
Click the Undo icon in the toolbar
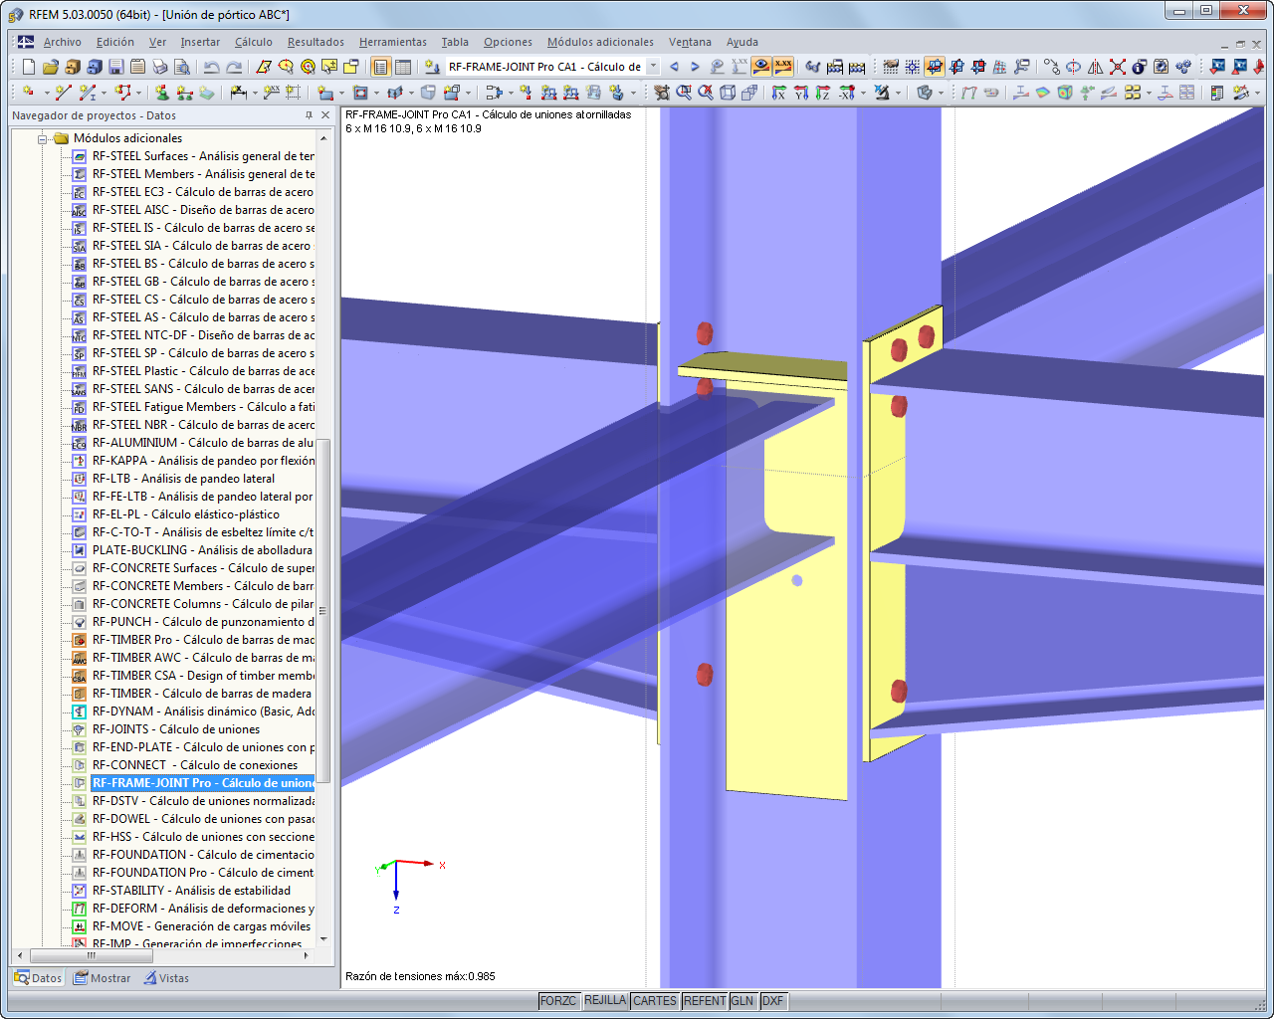(211, 68)
